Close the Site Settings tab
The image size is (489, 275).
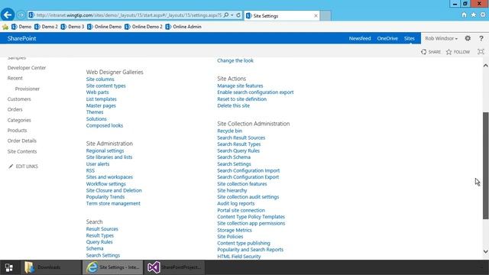(x=316, y=15)
